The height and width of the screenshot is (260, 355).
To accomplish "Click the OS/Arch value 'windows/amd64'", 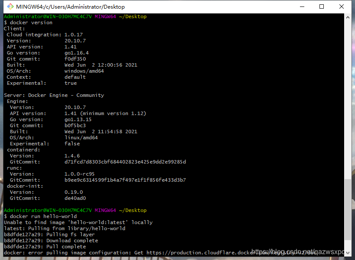I will (x=84, y=71).
